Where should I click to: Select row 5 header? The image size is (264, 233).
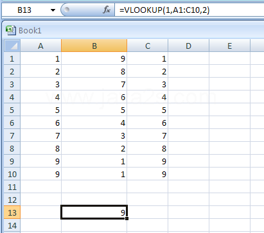(12, 110)
